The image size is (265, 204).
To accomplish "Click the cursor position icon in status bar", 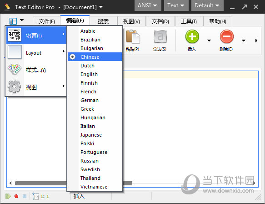I will [x=35, y=196].
